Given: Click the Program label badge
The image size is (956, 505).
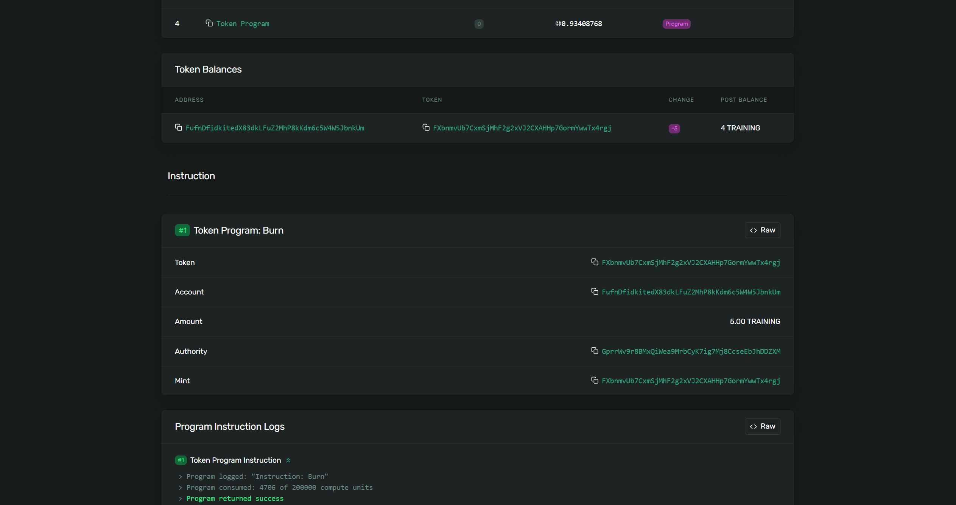Looking at the screenshot, I should pos(676,23).
